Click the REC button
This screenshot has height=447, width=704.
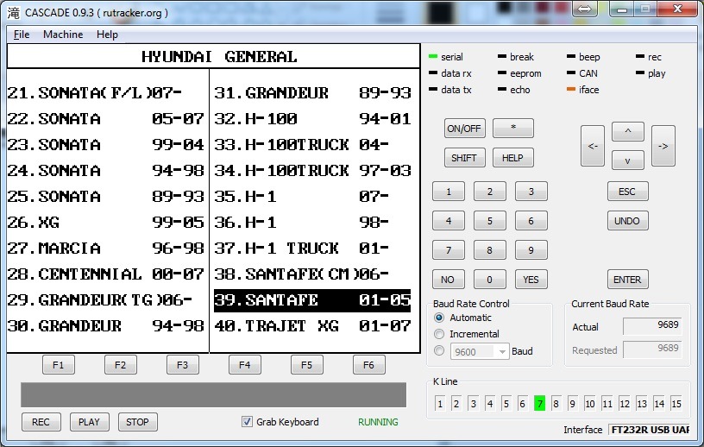[x=41, y=422]
